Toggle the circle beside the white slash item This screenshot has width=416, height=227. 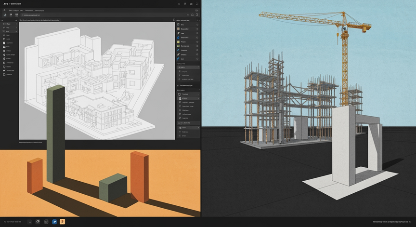point(197,54)
